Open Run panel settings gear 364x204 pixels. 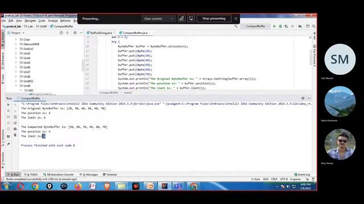[303, 98]
